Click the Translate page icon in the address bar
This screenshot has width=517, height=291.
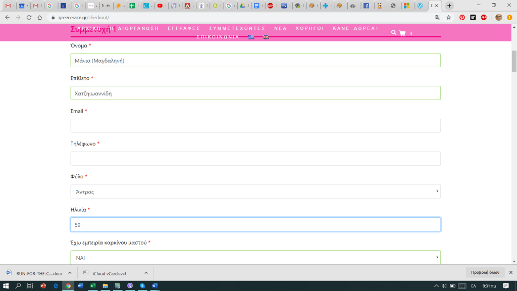pyautogui.click(x=438, y=17)
